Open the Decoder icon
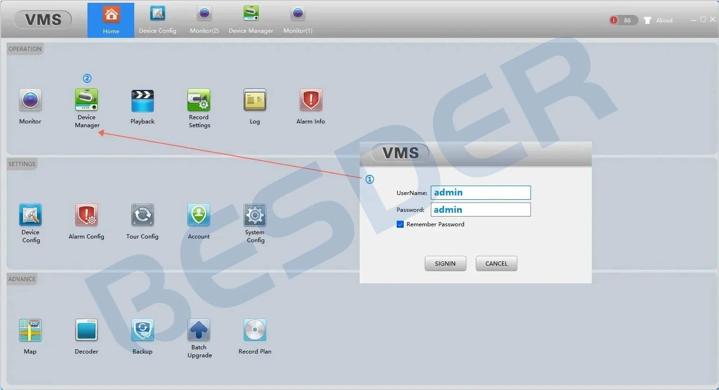 pyautogui.click(x=87, y=330)
